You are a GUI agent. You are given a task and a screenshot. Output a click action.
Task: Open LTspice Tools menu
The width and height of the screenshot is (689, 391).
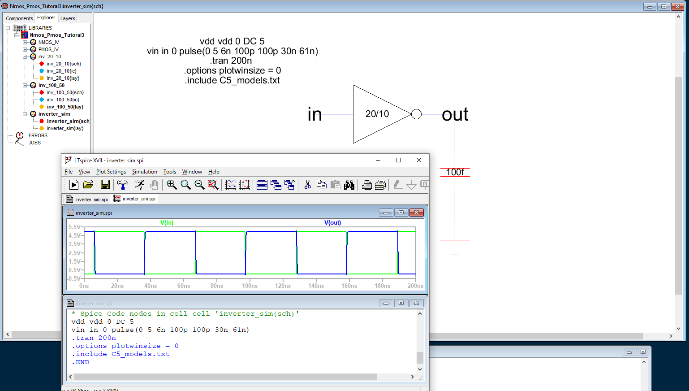pyautogui.click(x=170, y=172)
